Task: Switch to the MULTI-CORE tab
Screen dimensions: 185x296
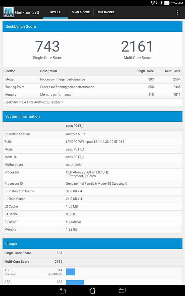Action: point(106,12)
